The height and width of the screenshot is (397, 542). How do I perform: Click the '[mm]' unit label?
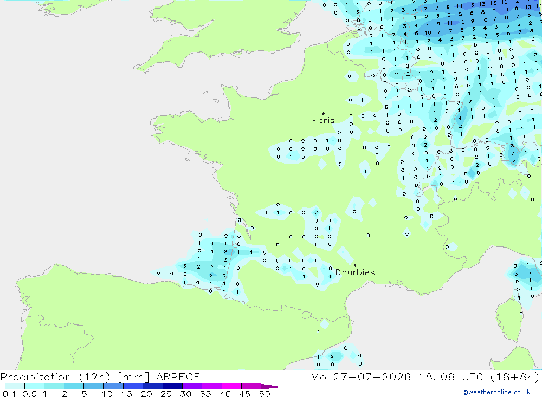coord(133,377)
